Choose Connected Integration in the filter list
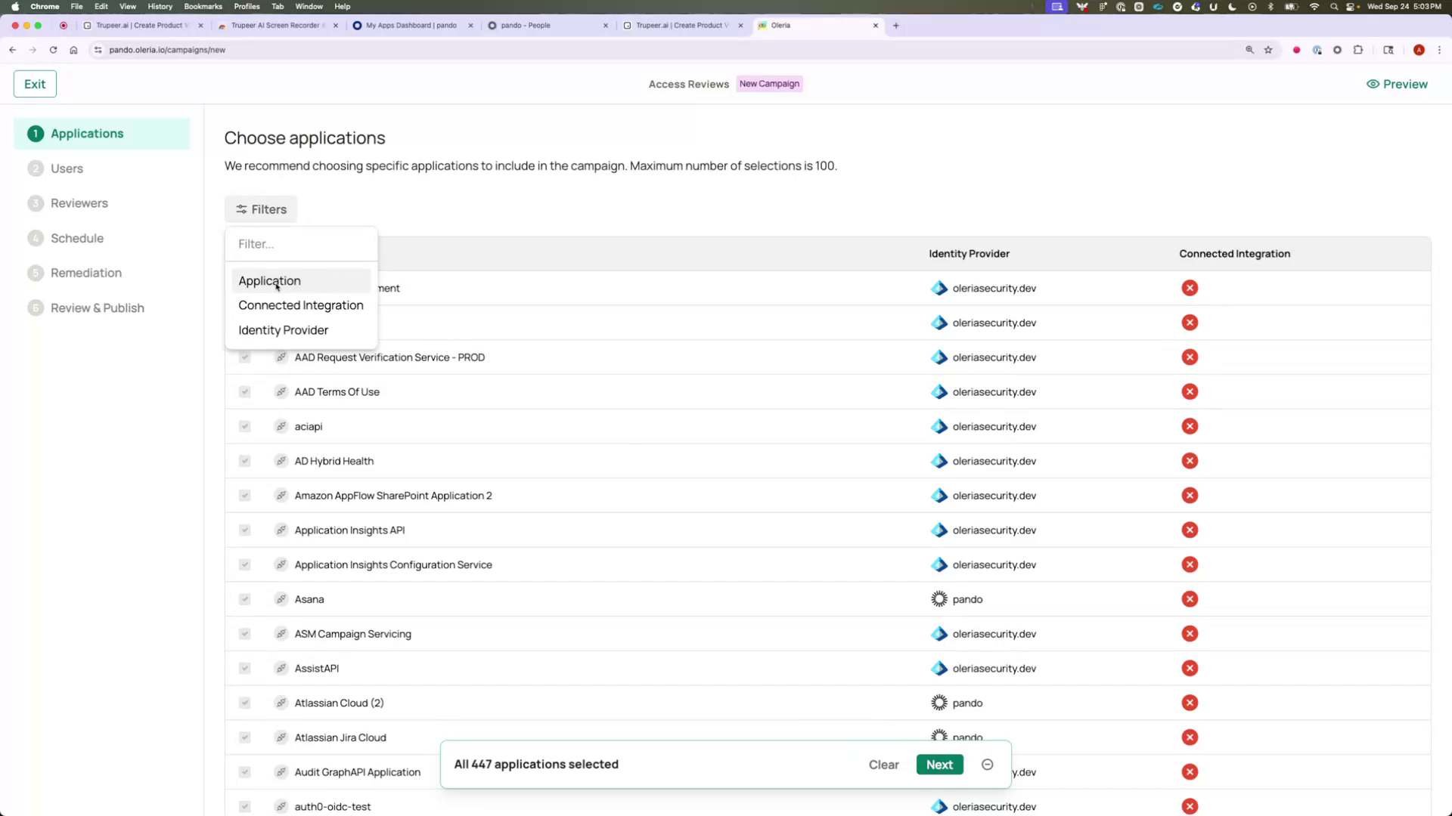Screen dimensions: 1452x816 point(300,305)
